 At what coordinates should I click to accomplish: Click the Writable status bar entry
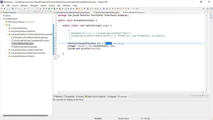[98, 119]
